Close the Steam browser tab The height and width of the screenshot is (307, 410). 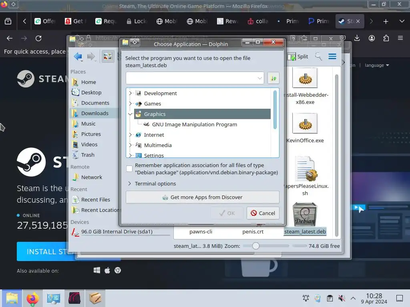(x=358, y=21)
